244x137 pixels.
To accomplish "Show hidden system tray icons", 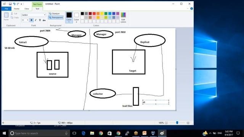I will 210,133.
